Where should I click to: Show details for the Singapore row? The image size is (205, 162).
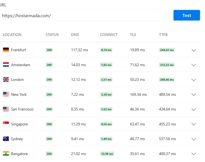click(193, 124)
